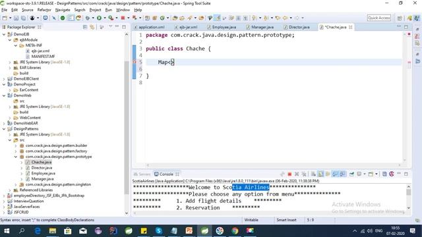Expand the DemoEJBClient project

tap(4, 79)
